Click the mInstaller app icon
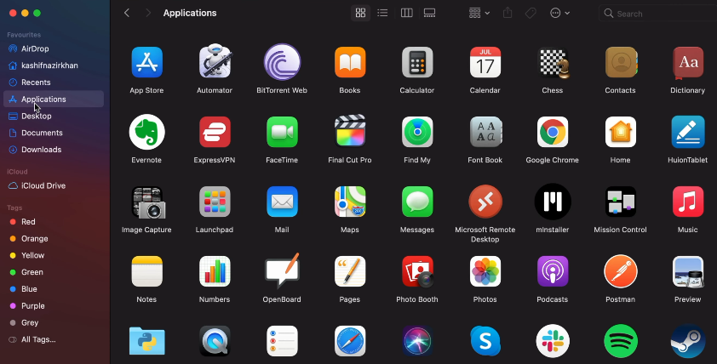 tap(553, 202)
